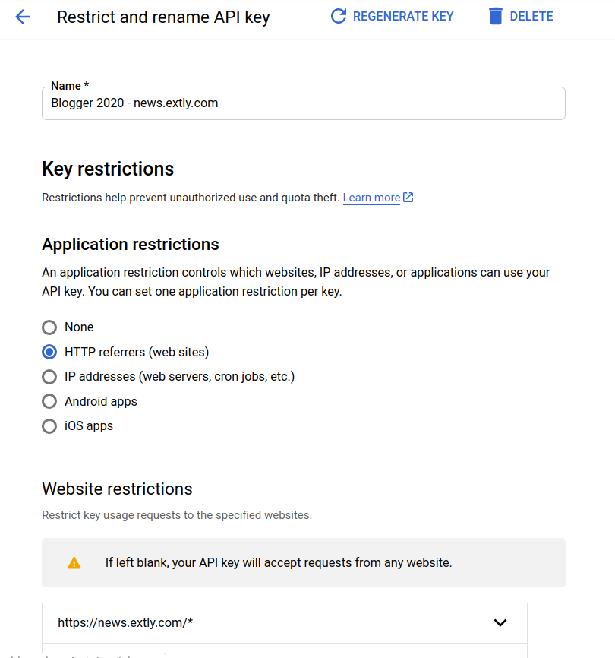The width and height of the screenshot is (615, 658).
Task: Click the Website restrictions heading
Action: pyautogui.click(x=117, y=489)
